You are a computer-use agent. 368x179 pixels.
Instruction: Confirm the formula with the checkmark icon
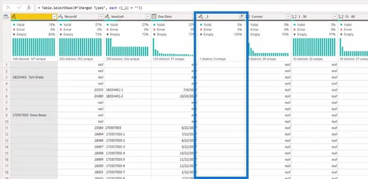click(19, 8)
